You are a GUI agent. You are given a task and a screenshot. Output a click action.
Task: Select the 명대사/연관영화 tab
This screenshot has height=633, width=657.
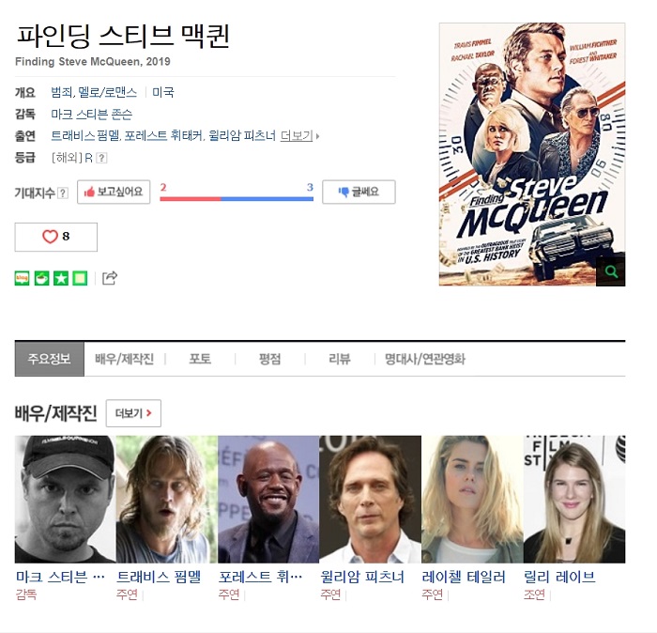pyautogui.click(x=425, y=359)
